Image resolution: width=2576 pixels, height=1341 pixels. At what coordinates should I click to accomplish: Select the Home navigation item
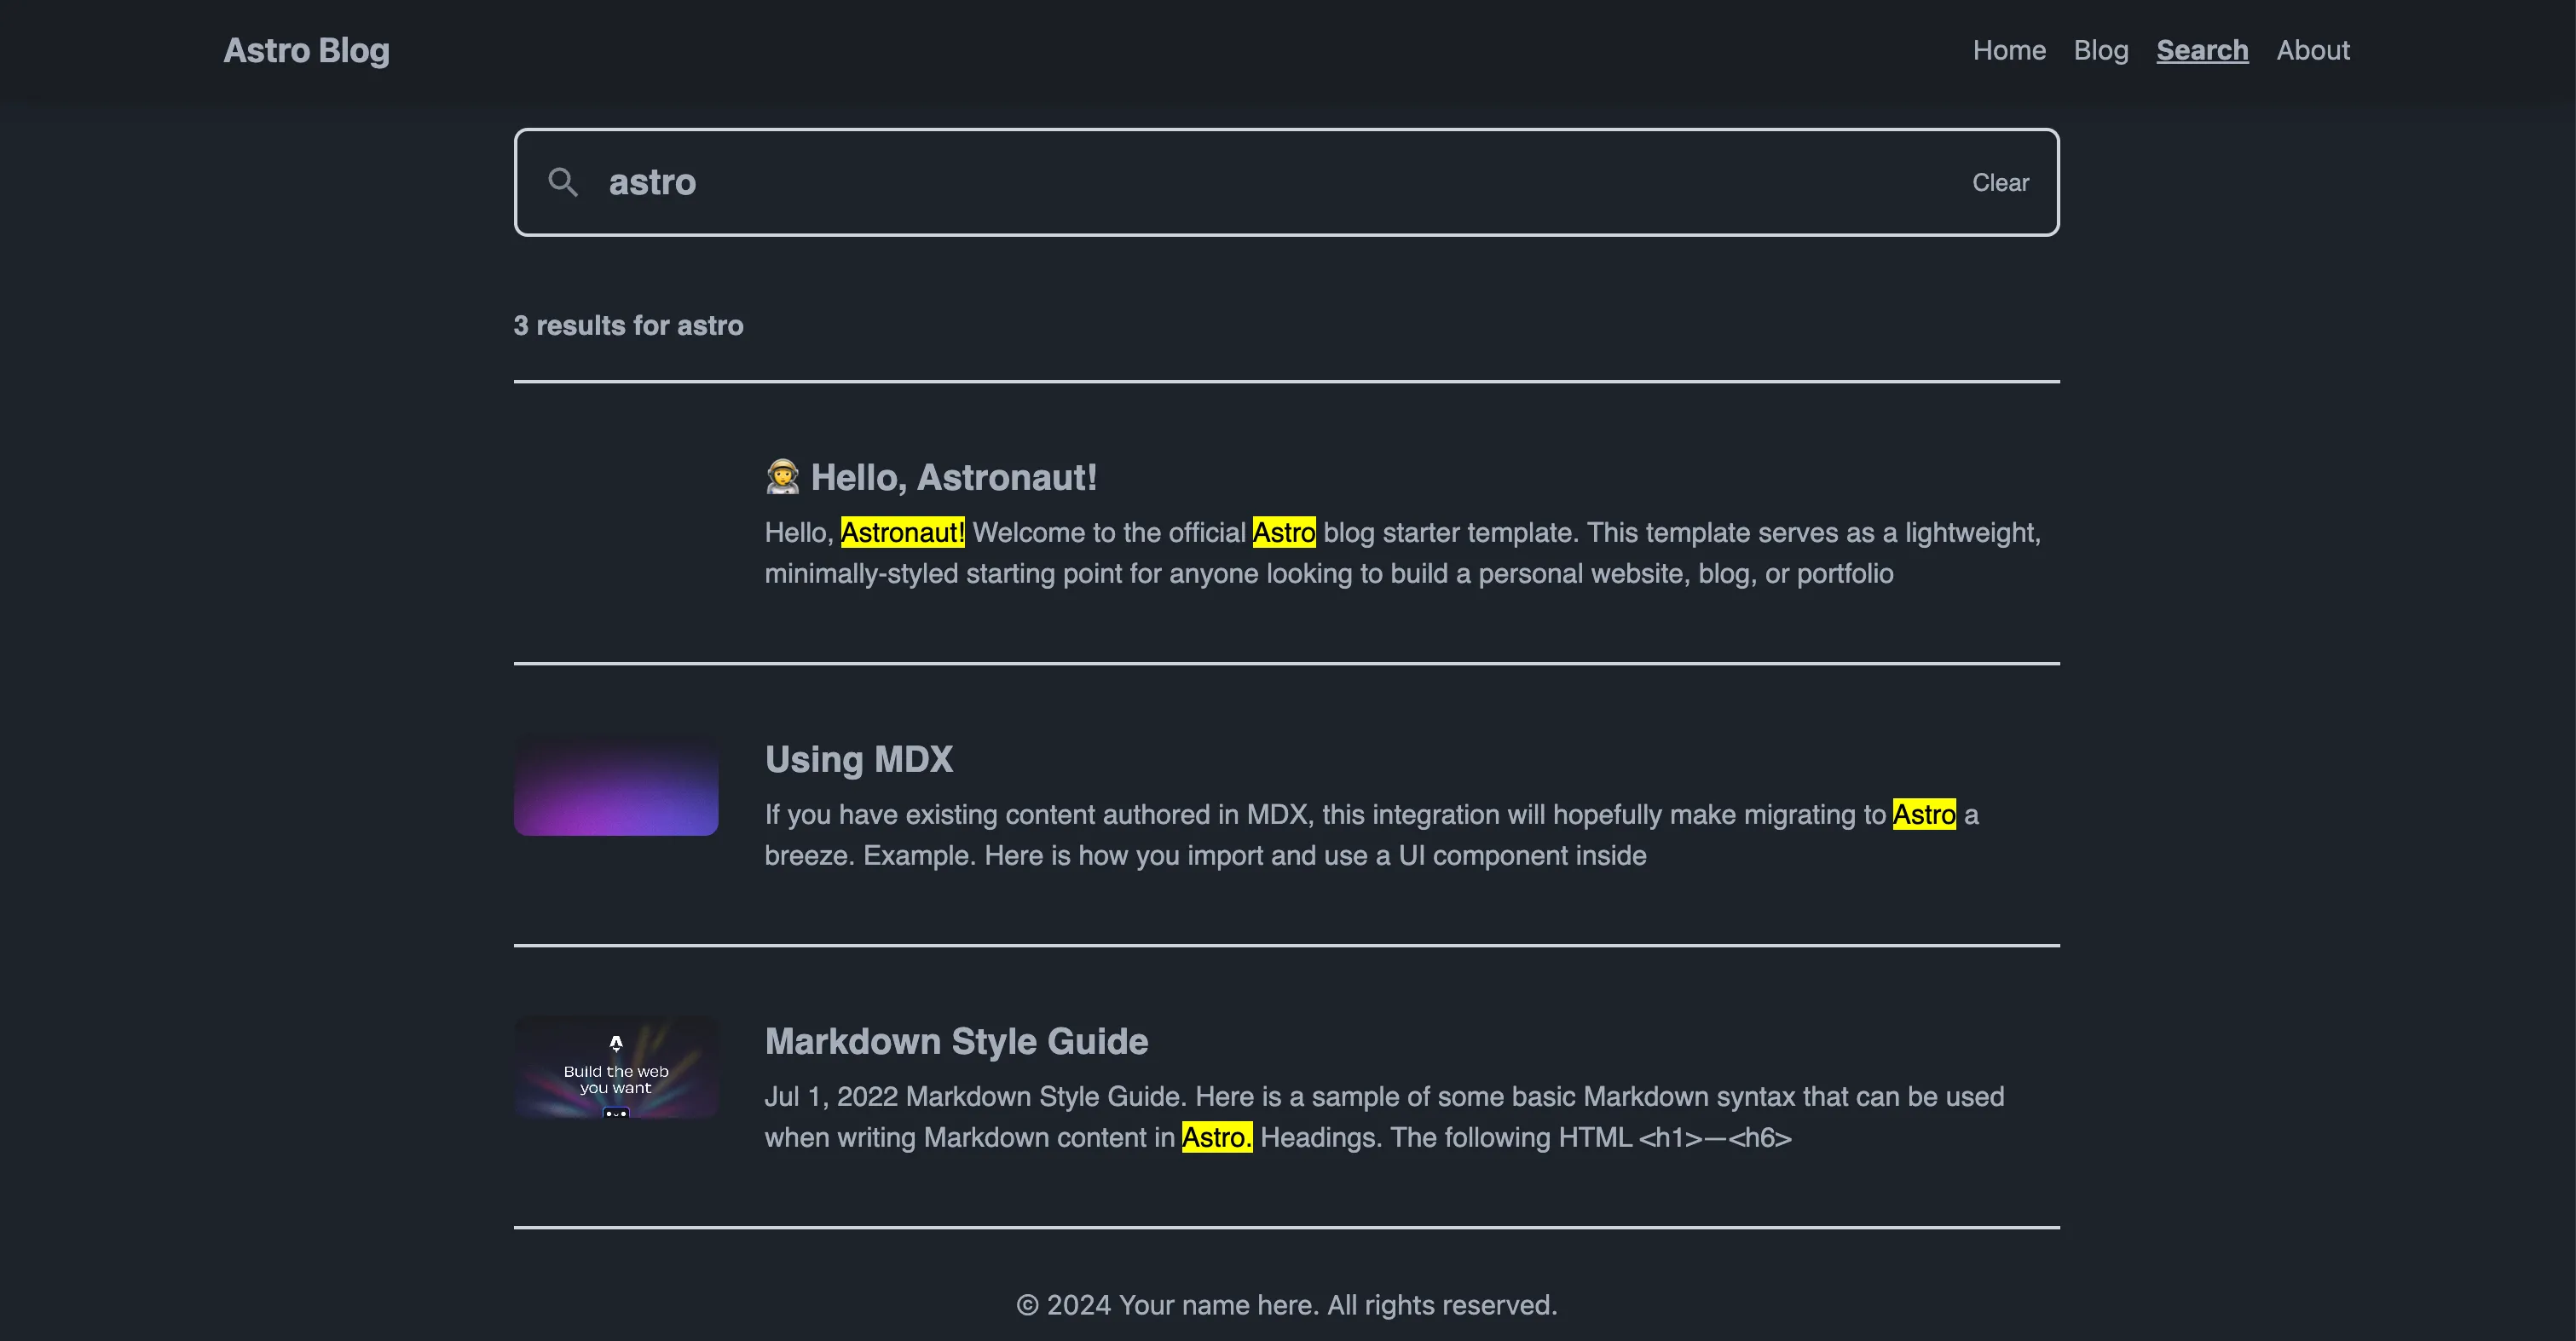[x=2009, y=50]
